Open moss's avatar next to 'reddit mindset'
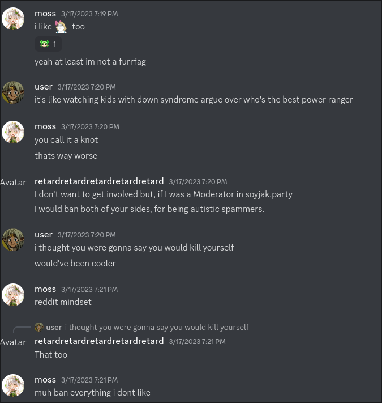The width and height of the screenshot is (382, 403). 13,295
